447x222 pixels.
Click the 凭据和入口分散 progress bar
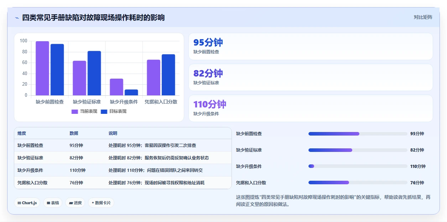(x=358, y=183)
